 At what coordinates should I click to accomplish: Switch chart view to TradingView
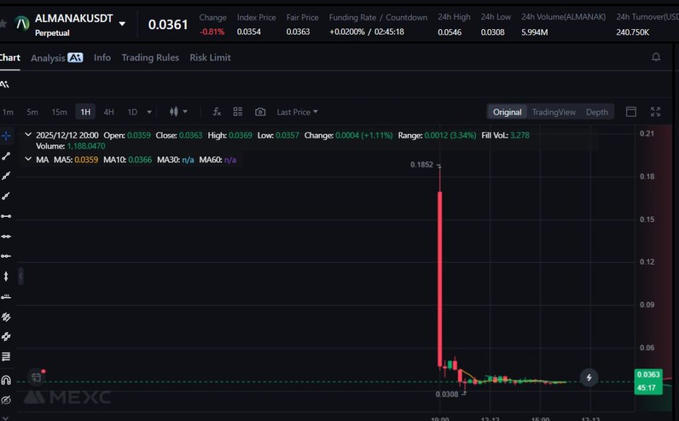coord(554,112)
